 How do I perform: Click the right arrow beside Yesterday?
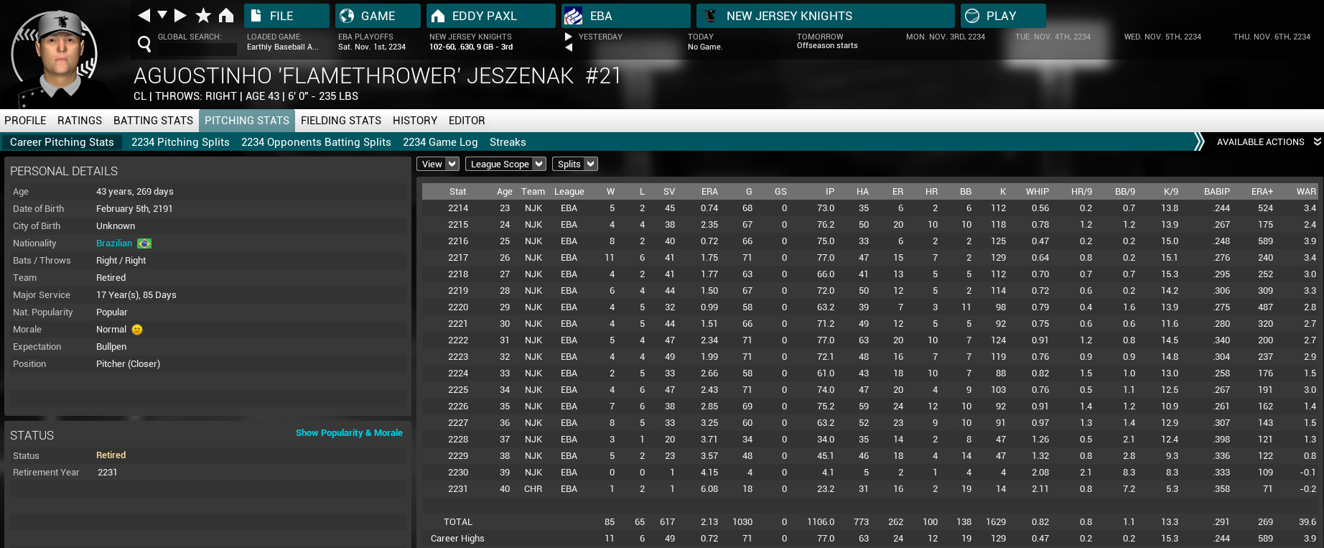pyautogui.click(x=569, y=37)
